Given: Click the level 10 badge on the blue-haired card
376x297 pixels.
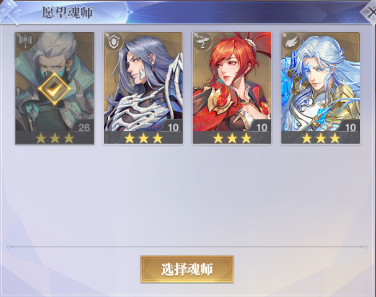Looking at the screenshot, I should click(350, 127).
